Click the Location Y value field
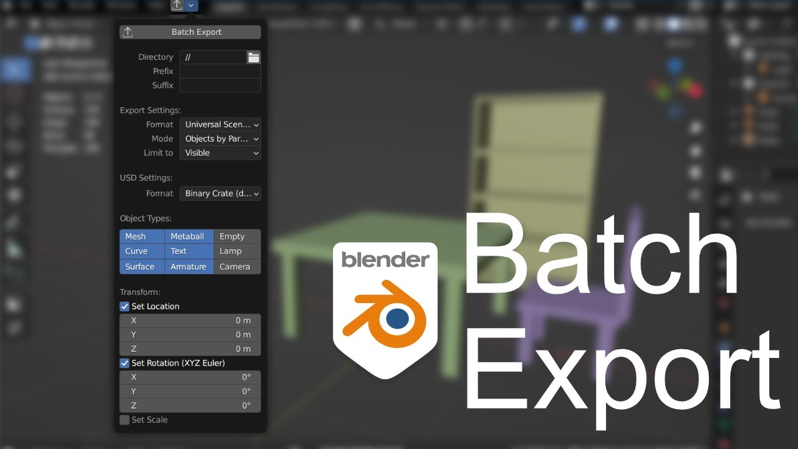 point(190,335)
